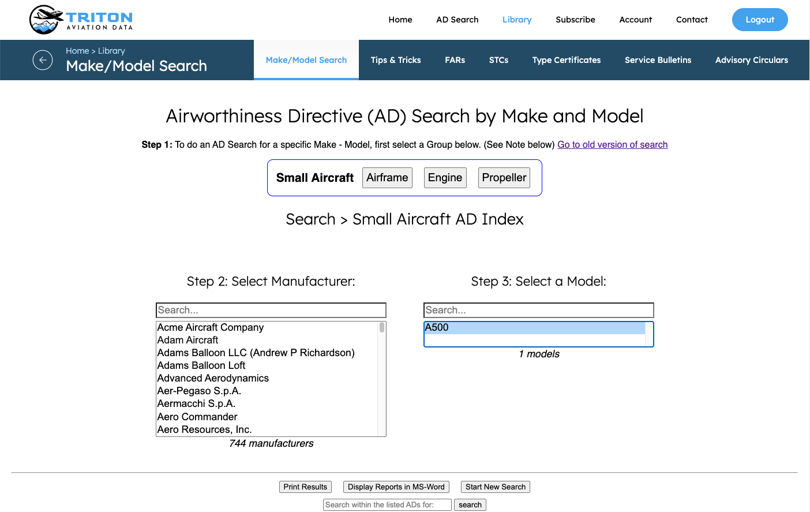The image size is (810, 512).
Task: Switch to Make/Model Search tab
Action: pos(306,60)
